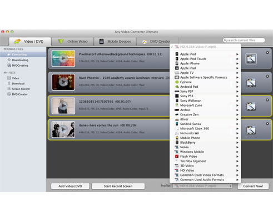The width and height of the screenshot is (273, 206).
Task: Expand the Mobile Phone submenu
Action: click(205, 138)
